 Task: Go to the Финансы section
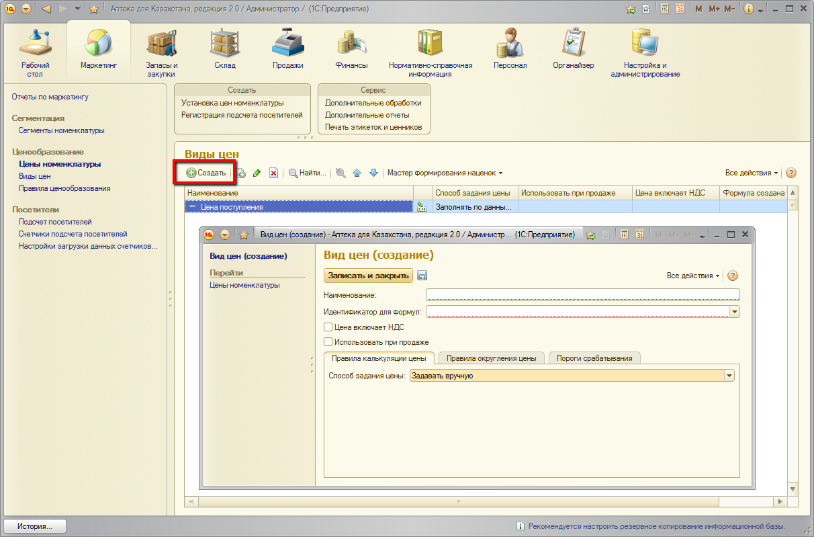[351, 49]
